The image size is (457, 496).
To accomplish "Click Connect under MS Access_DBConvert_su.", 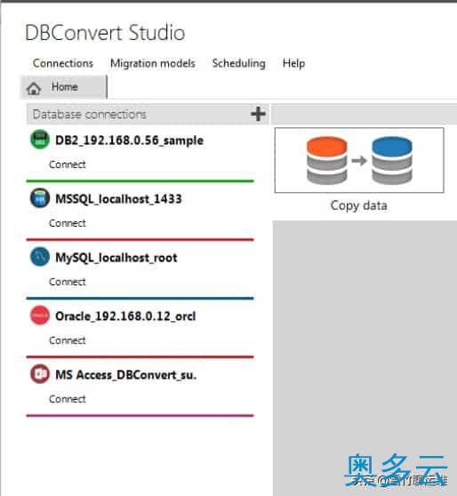I will pyautogui.click(x=67, y=399).
